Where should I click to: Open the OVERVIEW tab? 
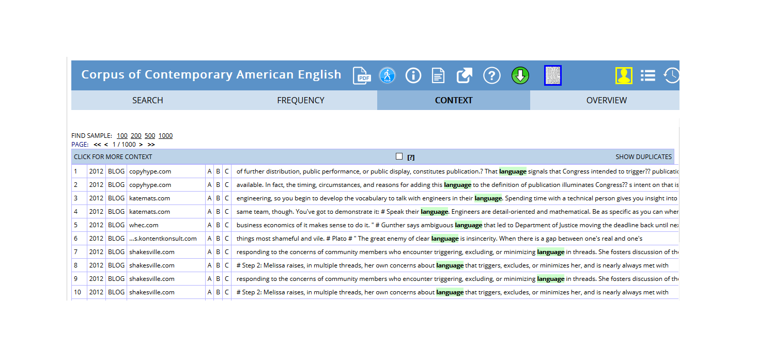(606, 101)
